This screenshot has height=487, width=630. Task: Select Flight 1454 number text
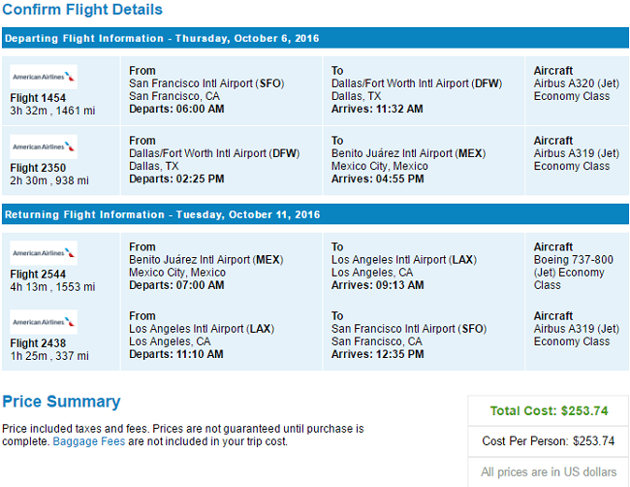pos(38,98)
